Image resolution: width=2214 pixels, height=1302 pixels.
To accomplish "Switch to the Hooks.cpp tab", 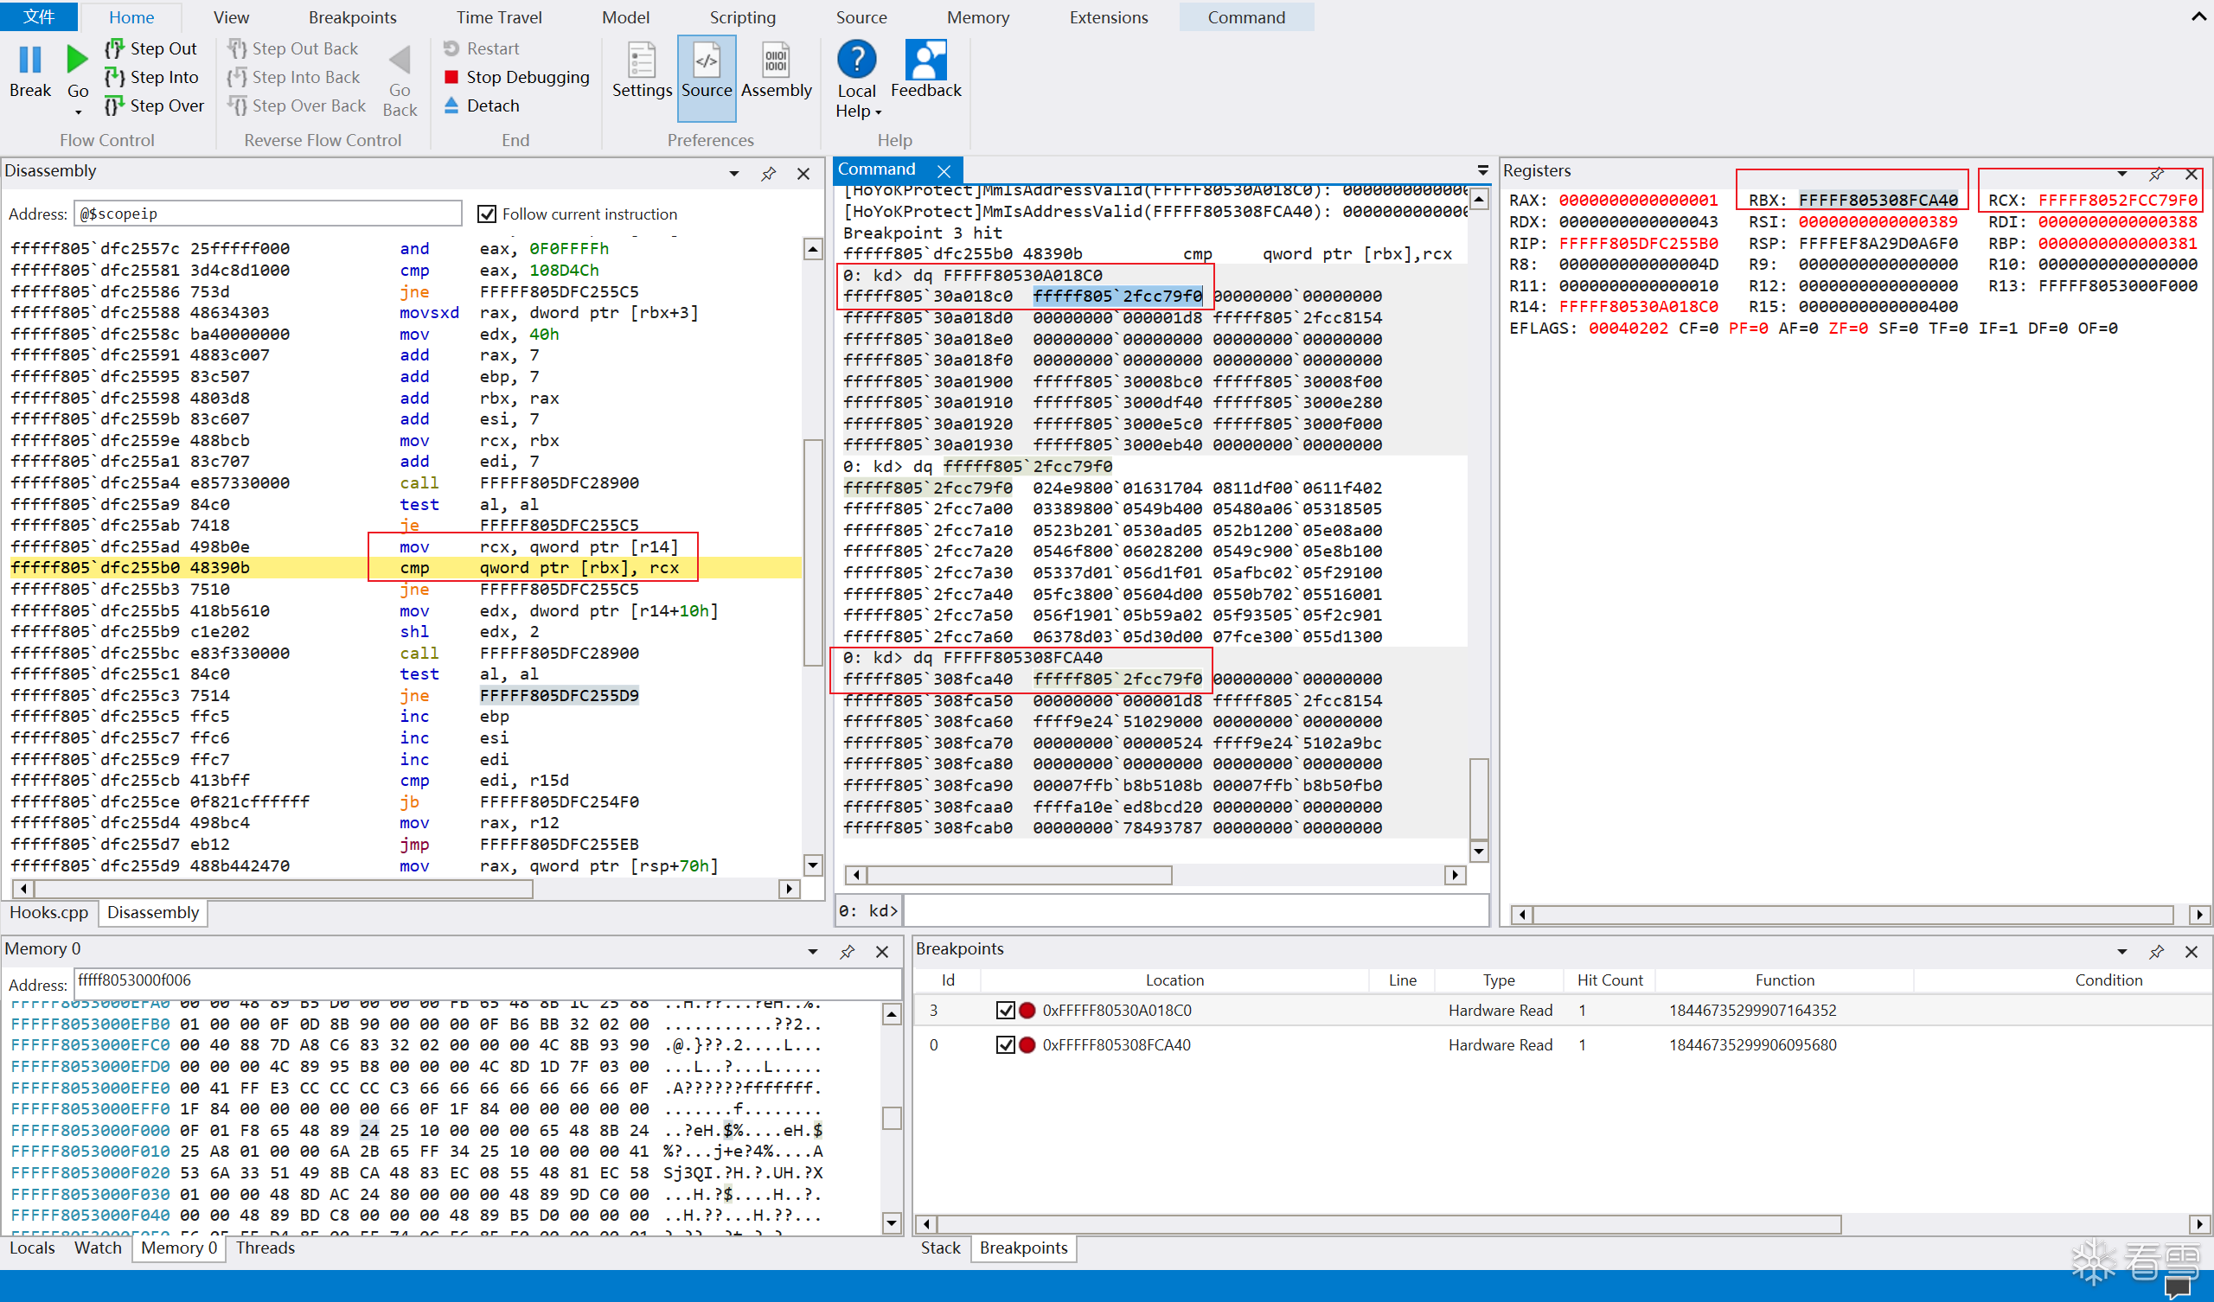I will pyautogui.click(x=49, y=912).
